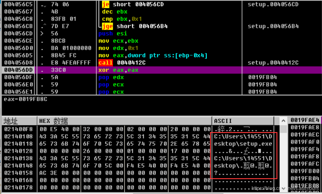
Task: Click the dump pane vertical scrollbar thumb
Action: click(283, 129)
